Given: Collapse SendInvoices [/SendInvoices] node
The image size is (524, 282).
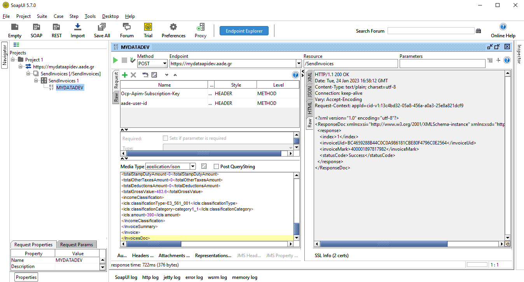Looking at the screenshot, I should pos(29,73).
